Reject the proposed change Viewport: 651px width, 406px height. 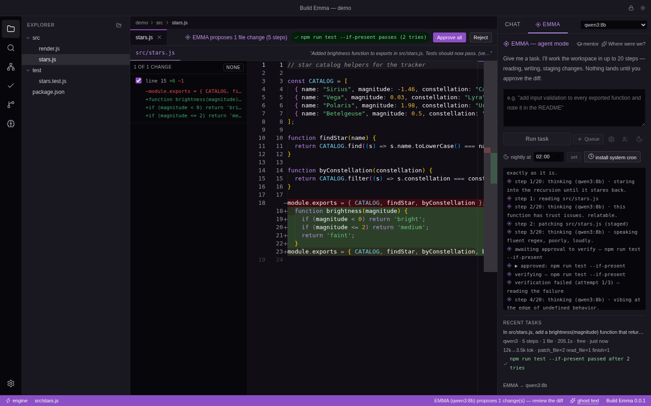[x=481, y=37]
